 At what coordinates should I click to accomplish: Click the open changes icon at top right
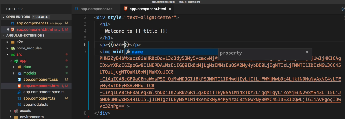click(342, 9)
